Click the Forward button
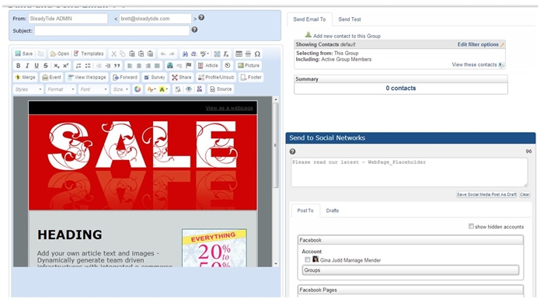Screen dimensions: 544x306 tap(125, 78)
